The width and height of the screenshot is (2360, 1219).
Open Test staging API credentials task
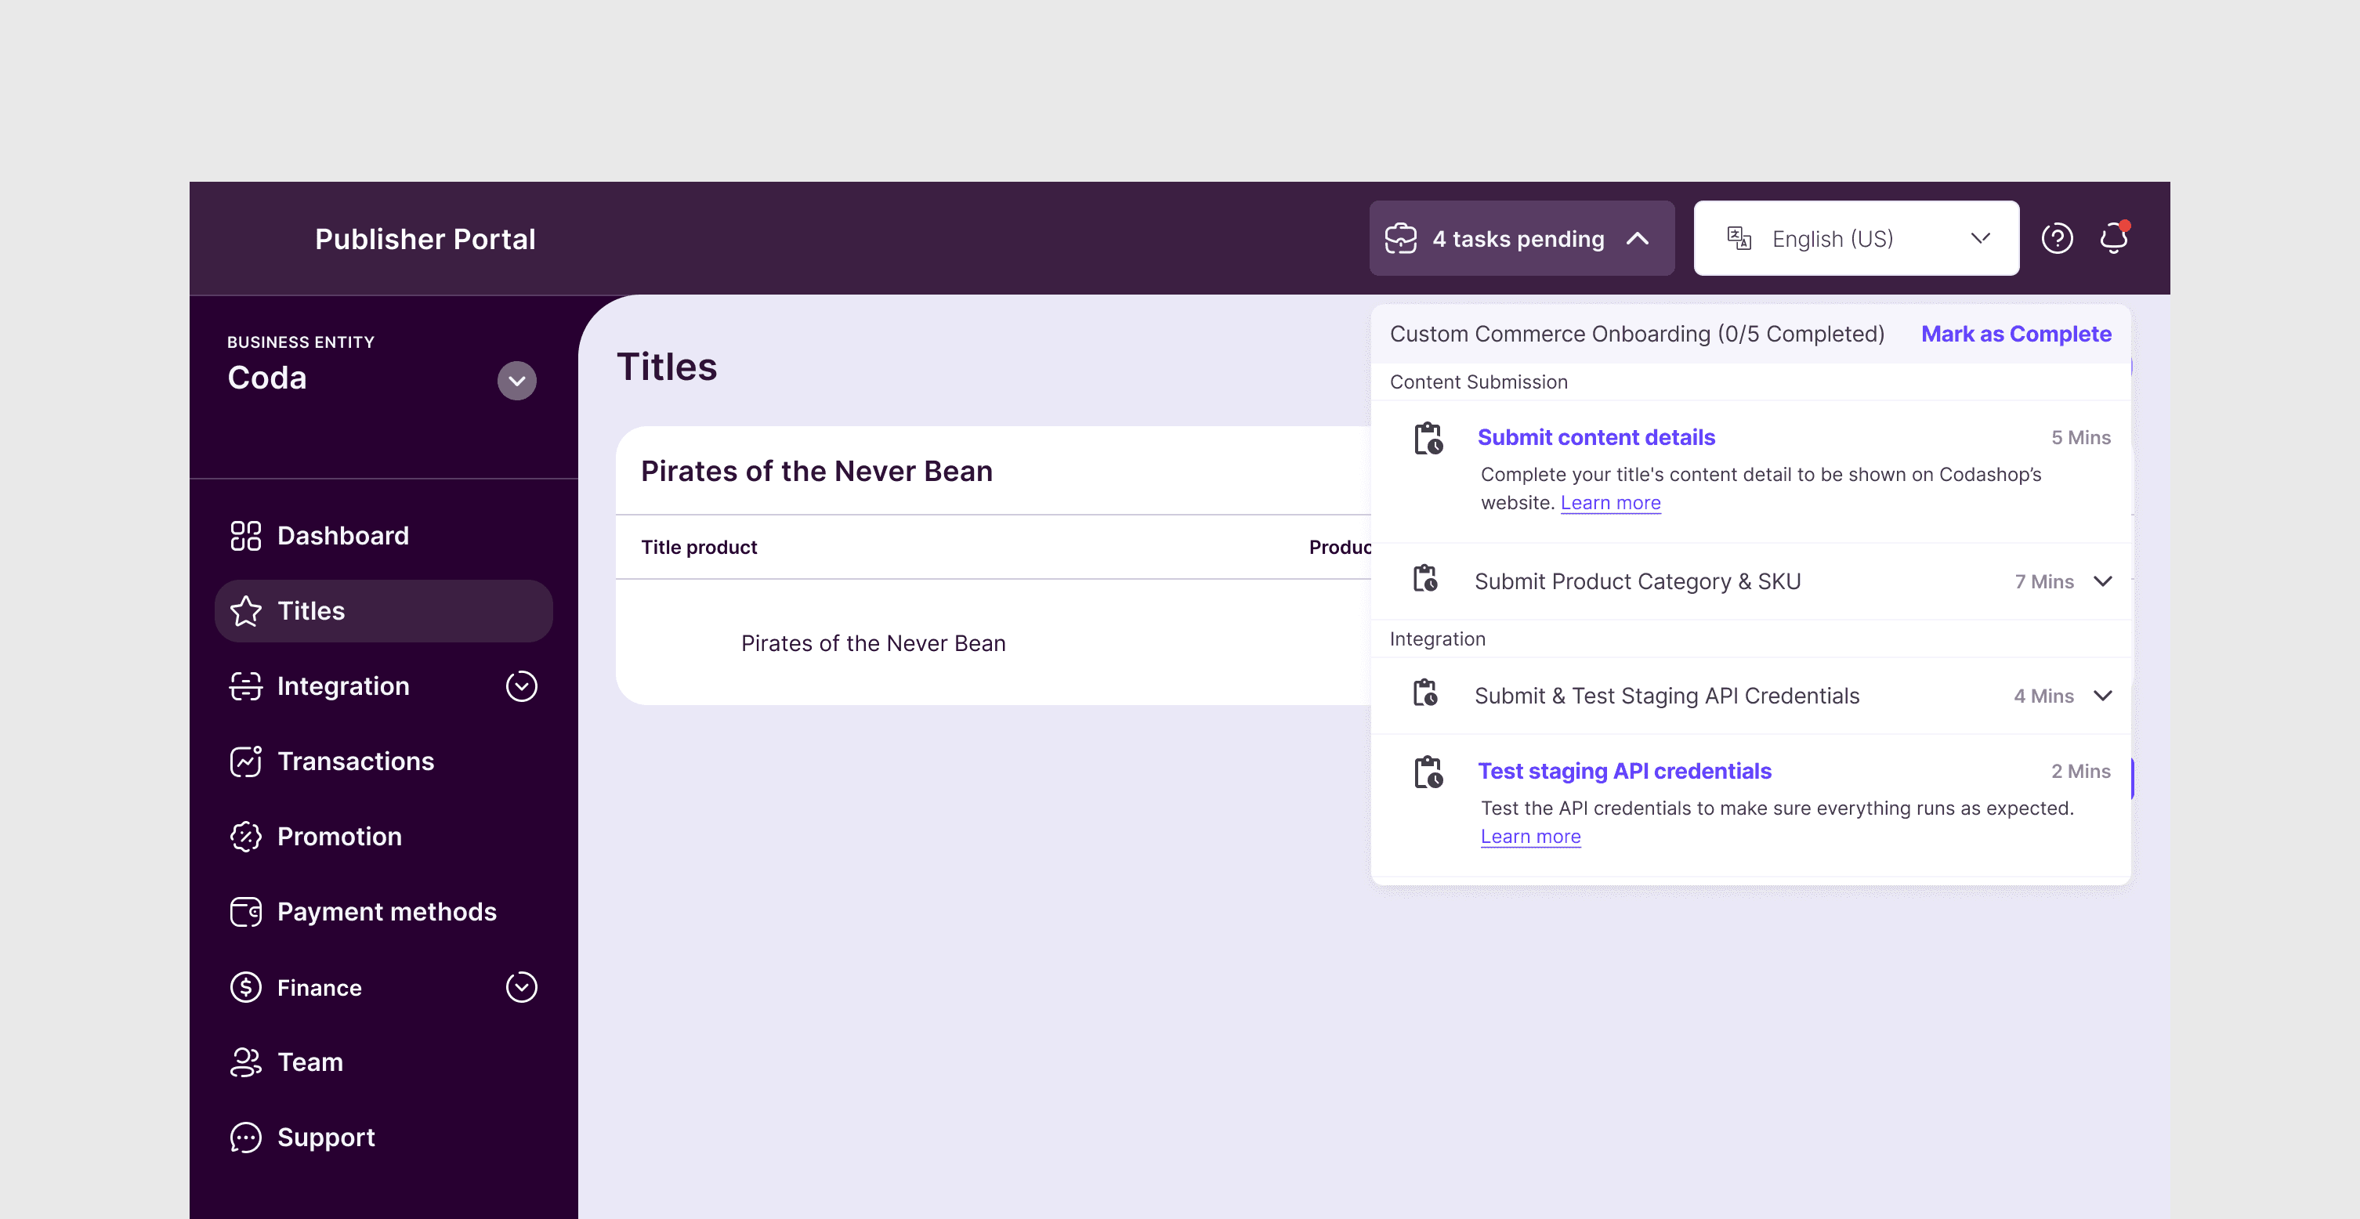coord(1624,771)
